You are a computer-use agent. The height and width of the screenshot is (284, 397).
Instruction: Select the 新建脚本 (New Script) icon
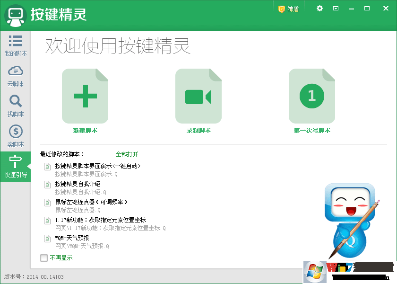[x=85, y=96]
